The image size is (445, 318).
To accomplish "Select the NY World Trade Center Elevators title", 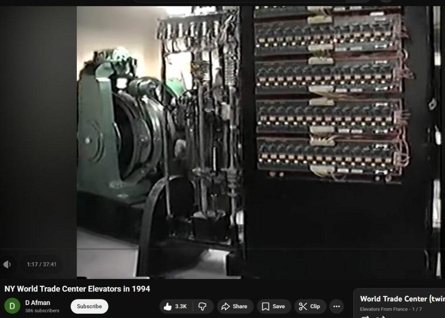I will pyautogui.click(x=77, y=289).
